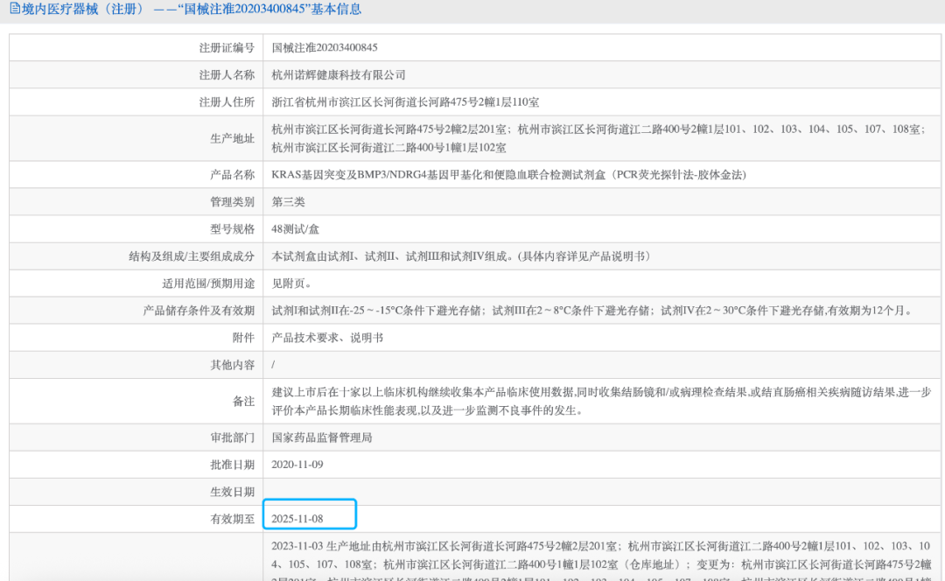Click the label 附件
This screenshot has height=581, width=945.
(243, 338)
